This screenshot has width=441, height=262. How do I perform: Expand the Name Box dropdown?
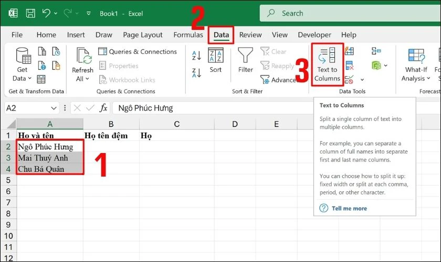(54, 108)
